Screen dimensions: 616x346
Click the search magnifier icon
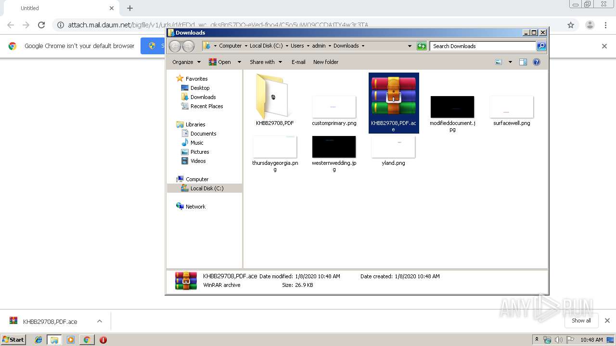click(x=541, y=46)
